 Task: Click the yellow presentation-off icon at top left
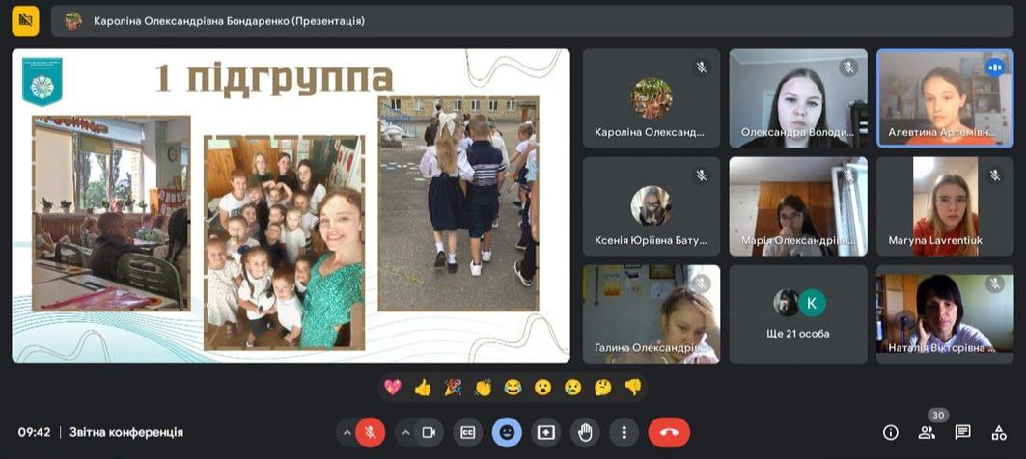(25, 20)
